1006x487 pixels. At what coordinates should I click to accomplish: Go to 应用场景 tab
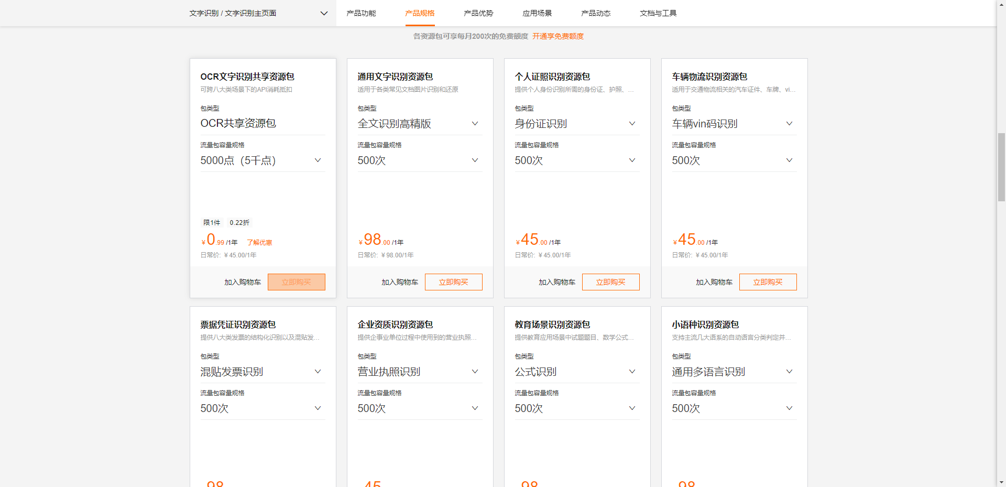[x=537, y=13]
